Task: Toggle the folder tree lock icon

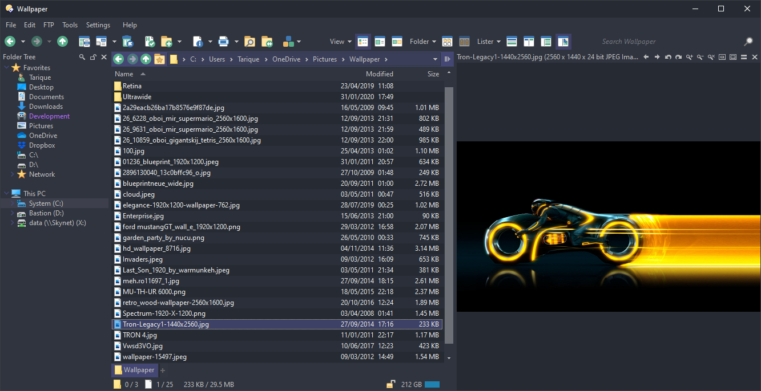Action: pos(93,57)
